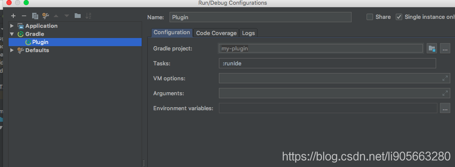Copy the selected configuration
This screenshot has width=455, height=167.
tap(35, 16)
